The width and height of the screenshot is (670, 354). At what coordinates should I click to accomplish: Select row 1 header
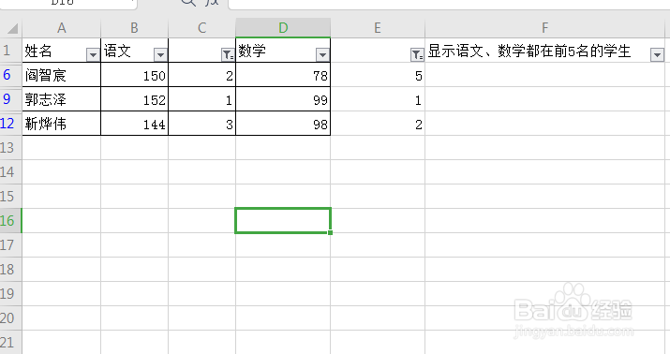tap(10, 51)
